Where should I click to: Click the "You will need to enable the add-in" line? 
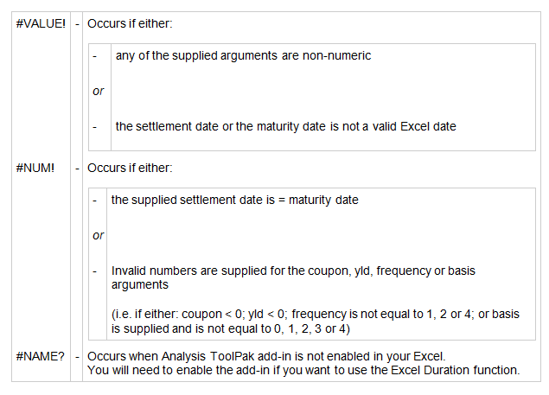(x=303, y=371)
